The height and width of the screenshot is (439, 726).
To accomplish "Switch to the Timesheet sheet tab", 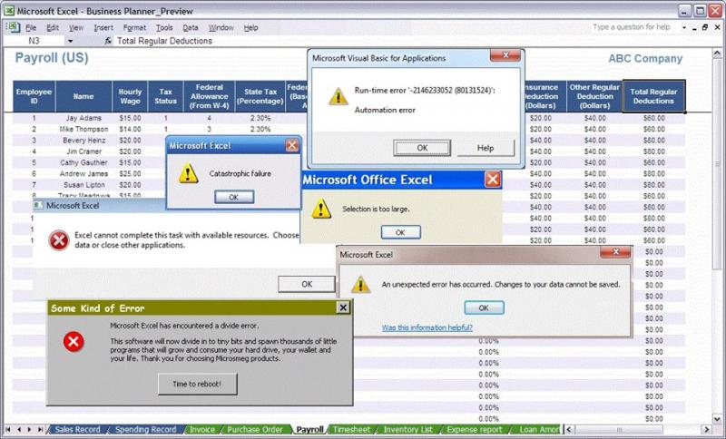I will click(x=351, y=429).
